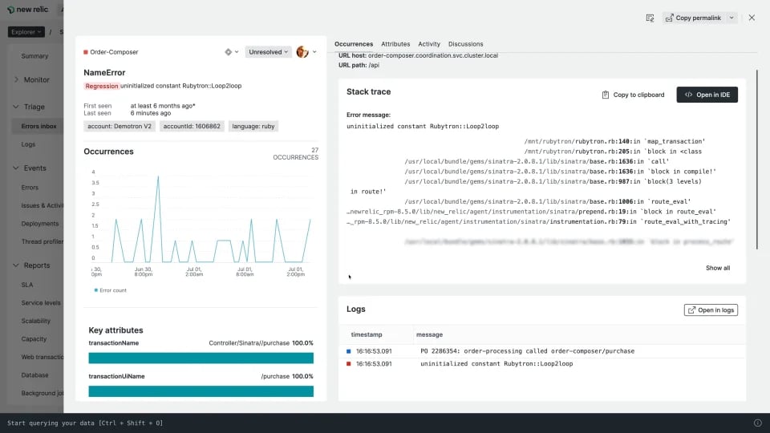
Task: Open Capacity report in sidebar
Action: [x=34, y=339]
